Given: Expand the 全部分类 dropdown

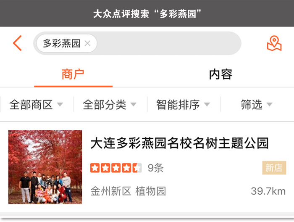Looking at the screenshot, I should tap(110, 104).
